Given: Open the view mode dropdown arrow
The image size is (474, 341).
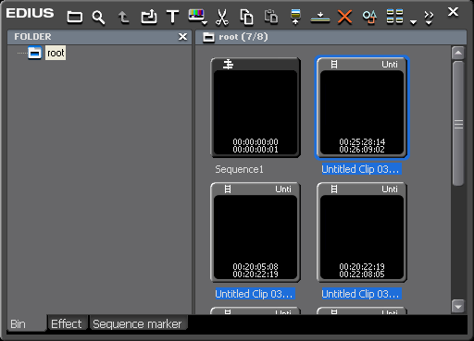Looking at the screenshot, I should coord(413,22).
